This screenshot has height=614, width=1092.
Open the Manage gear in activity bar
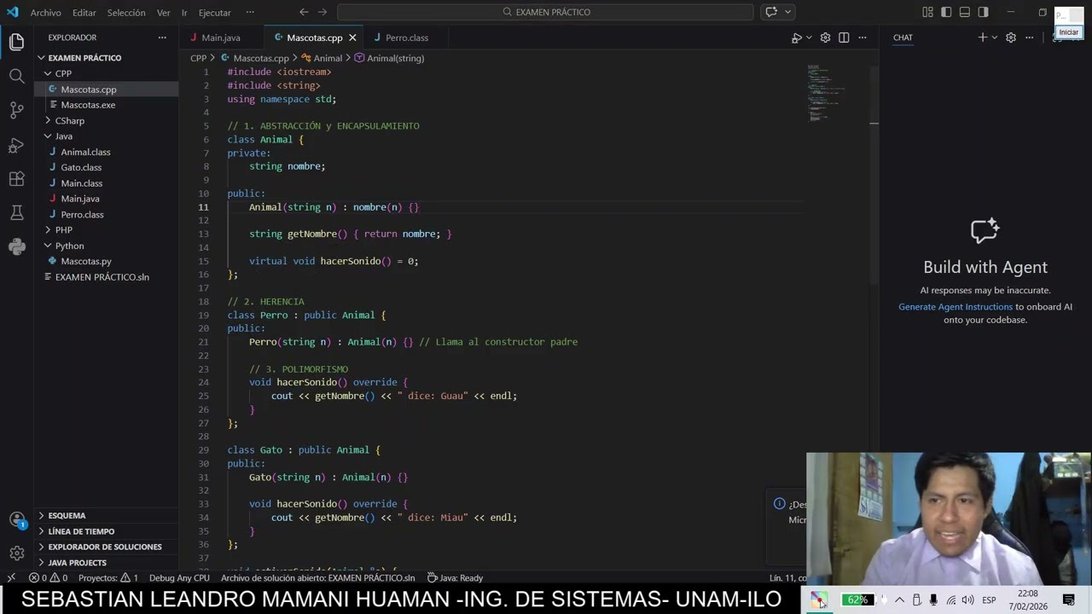click(16, 553)
